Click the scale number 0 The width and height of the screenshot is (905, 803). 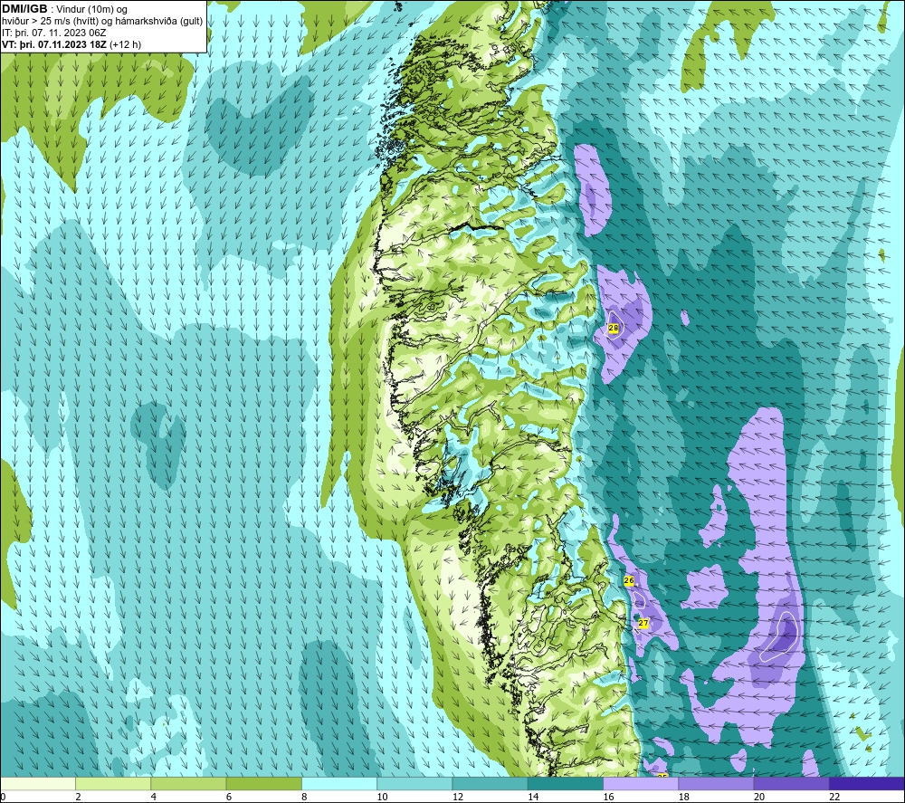pos(3,798)
